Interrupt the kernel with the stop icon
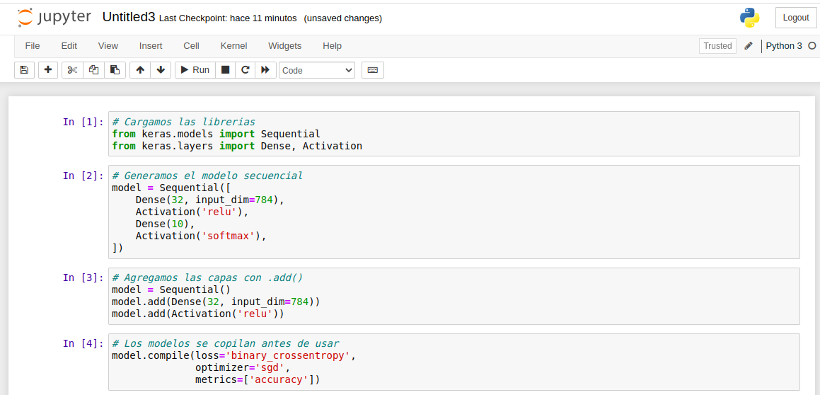The width and height of the screenshot is (820, 395). 225,70
